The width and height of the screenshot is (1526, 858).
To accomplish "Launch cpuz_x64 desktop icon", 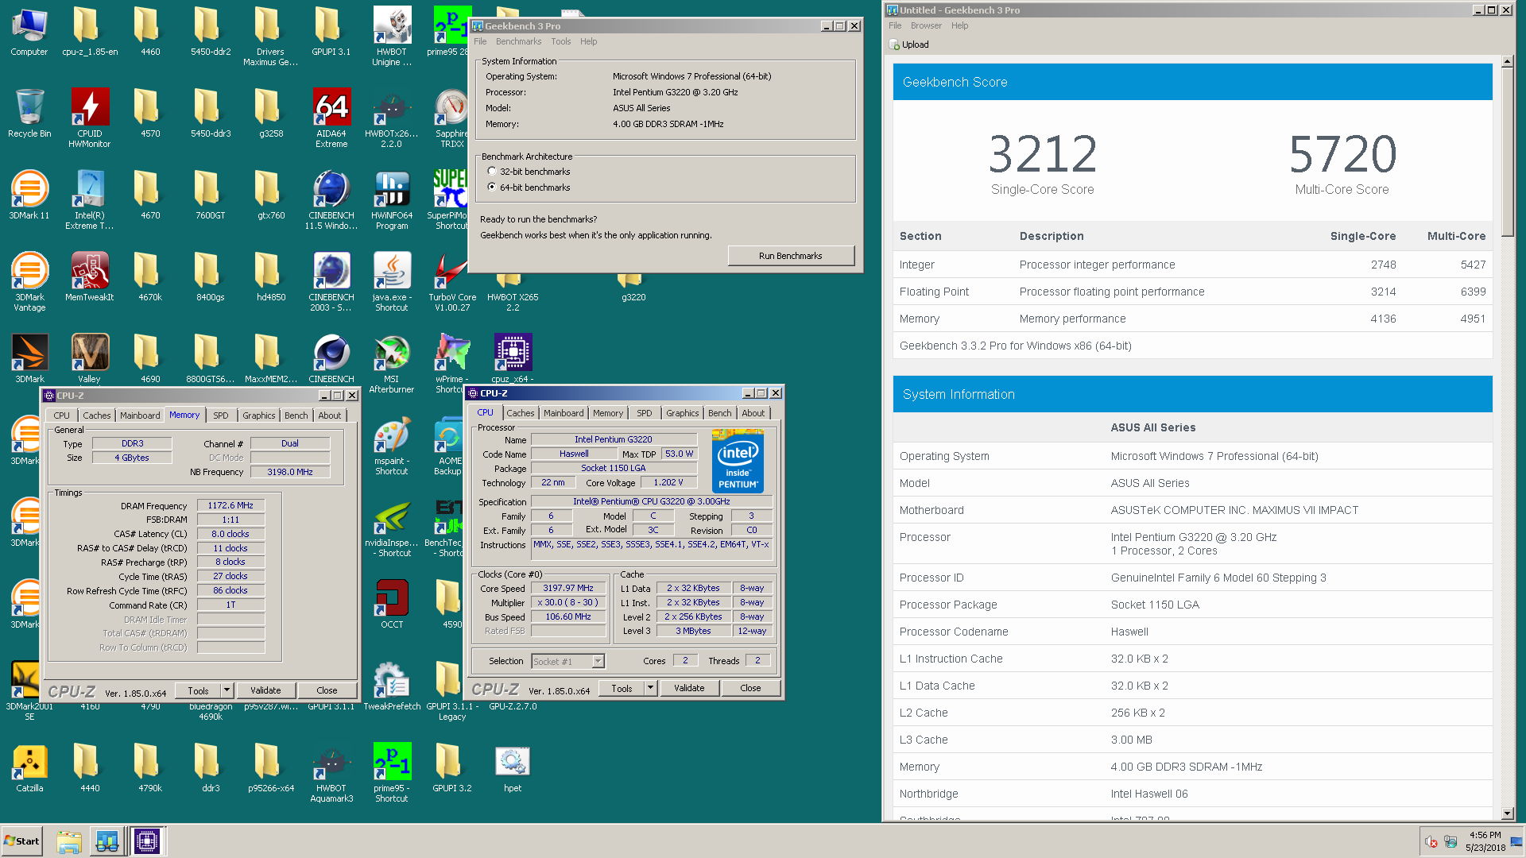I will (513, 359).
